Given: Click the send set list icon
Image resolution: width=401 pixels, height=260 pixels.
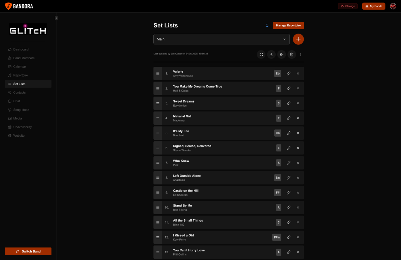Looking at the screenshot, I should point(281,54).
